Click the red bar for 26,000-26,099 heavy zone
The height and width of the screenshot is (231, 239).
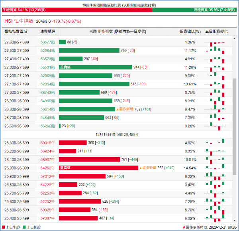coord(99,168)
